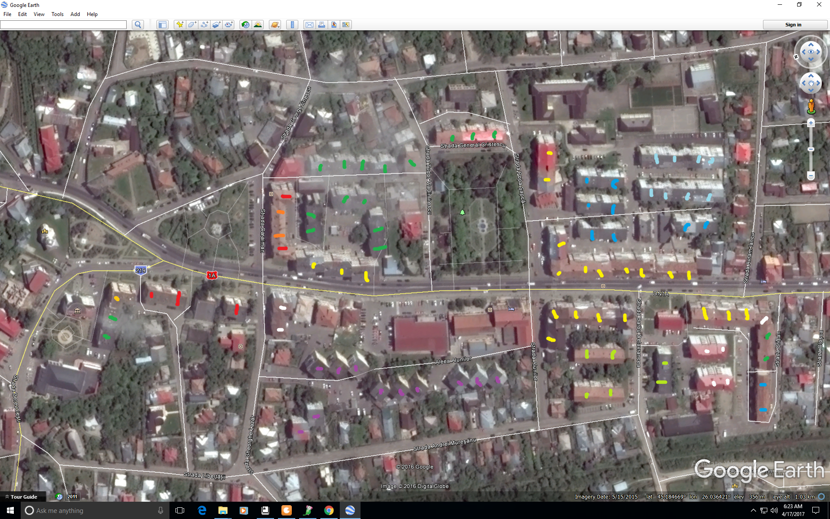Toggle the sidebar panel visibility
The image size is (830, 519).
(163, 25)
